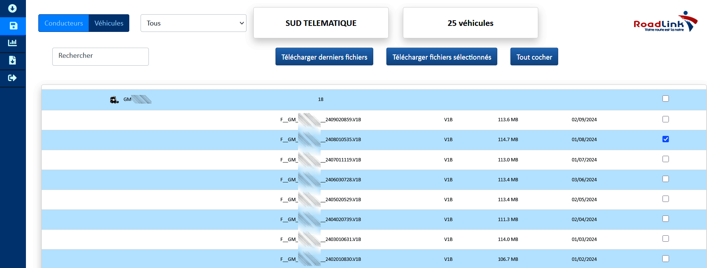The height and width of the screenshot is (268, 707).
Task: Click the 111.3 MB size cell
Action: (x=508, y=220)
